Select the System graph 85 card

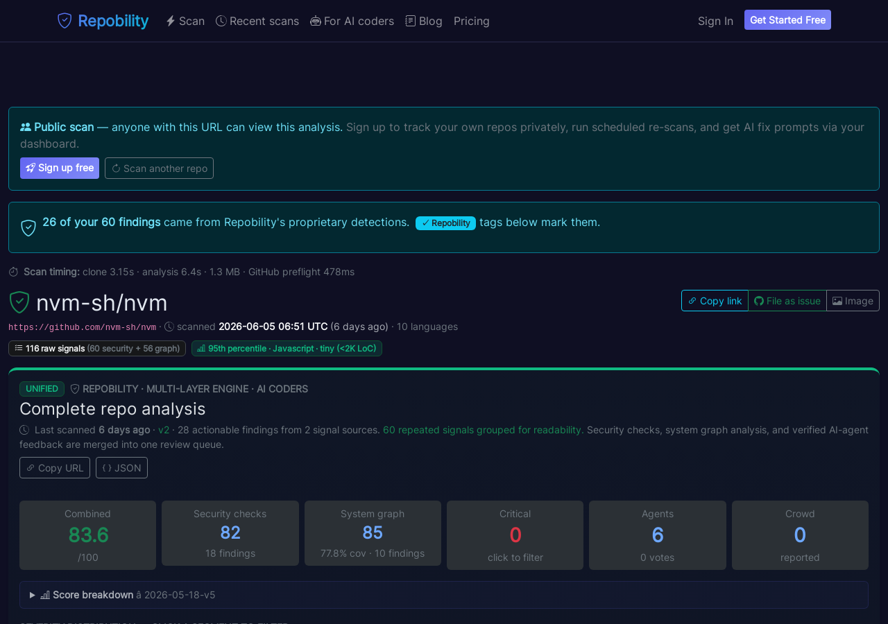click(x=373, y=533)
